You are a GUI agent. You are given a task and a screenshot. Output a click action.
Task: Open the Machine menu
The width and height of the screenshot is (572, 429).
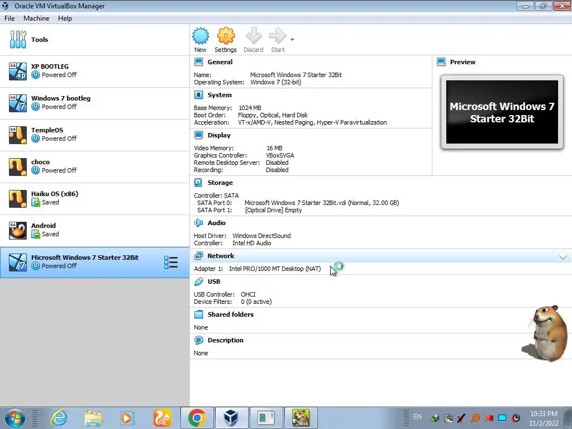[36, 18]
